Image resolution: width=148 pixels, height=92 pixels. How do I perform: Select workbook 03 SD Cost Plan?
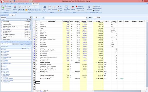click(15, 28)
